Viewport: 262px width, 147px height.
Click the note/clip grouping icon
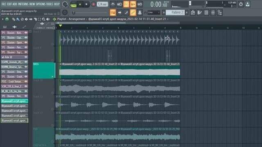coord(126,13)
